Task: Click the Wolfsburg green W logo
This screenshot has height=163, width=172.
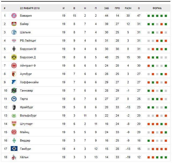Action: (14, 115)
